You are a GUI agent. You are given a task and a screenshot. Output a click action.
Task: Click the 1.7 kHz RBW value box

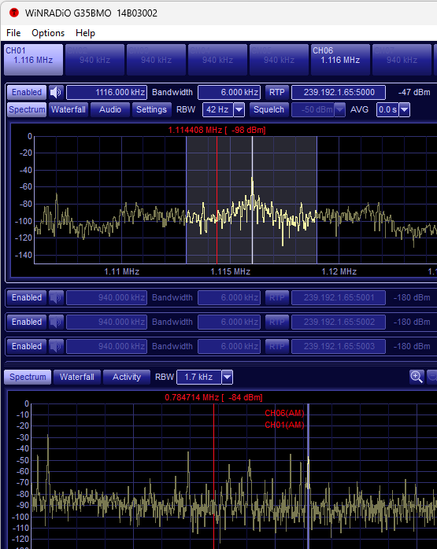click(199, 377)
